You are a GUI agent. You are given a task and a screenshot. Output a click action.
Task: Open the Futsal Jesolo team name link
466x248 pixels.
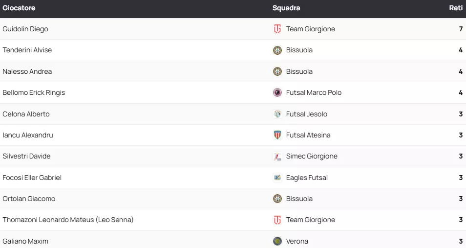click(x=307, y=114)
